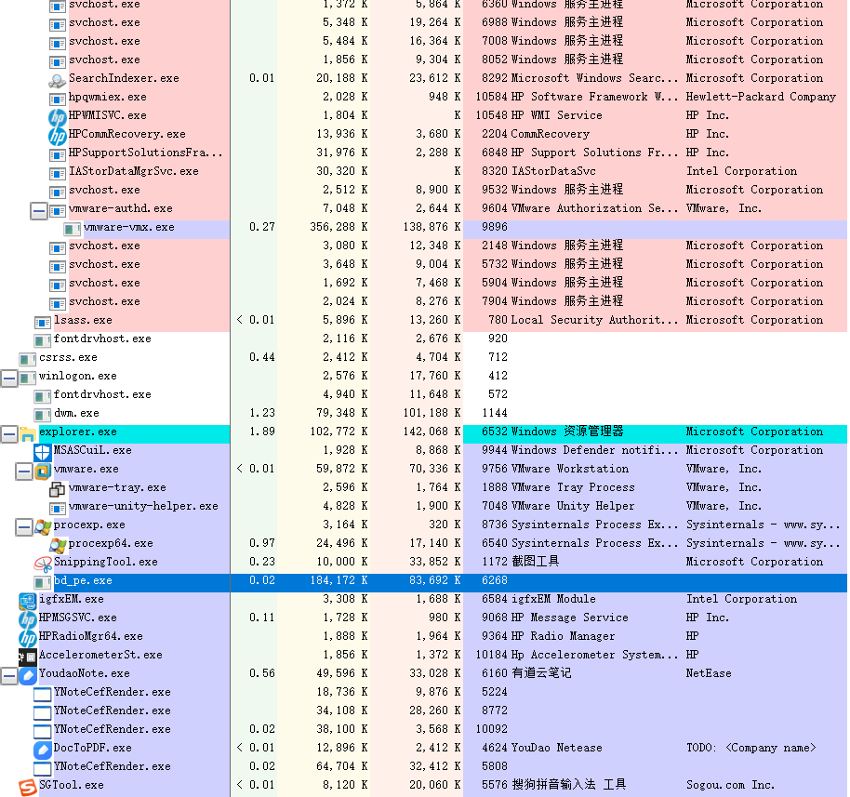Image resolution: width=850 pixels, height=797 pixels.
Task: Select the igfxEM.exe process name
Action: click(71, 599)
